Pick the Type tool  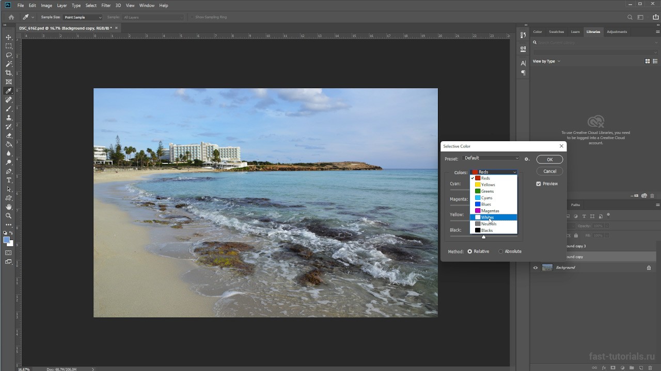click(x=9, y=180)
